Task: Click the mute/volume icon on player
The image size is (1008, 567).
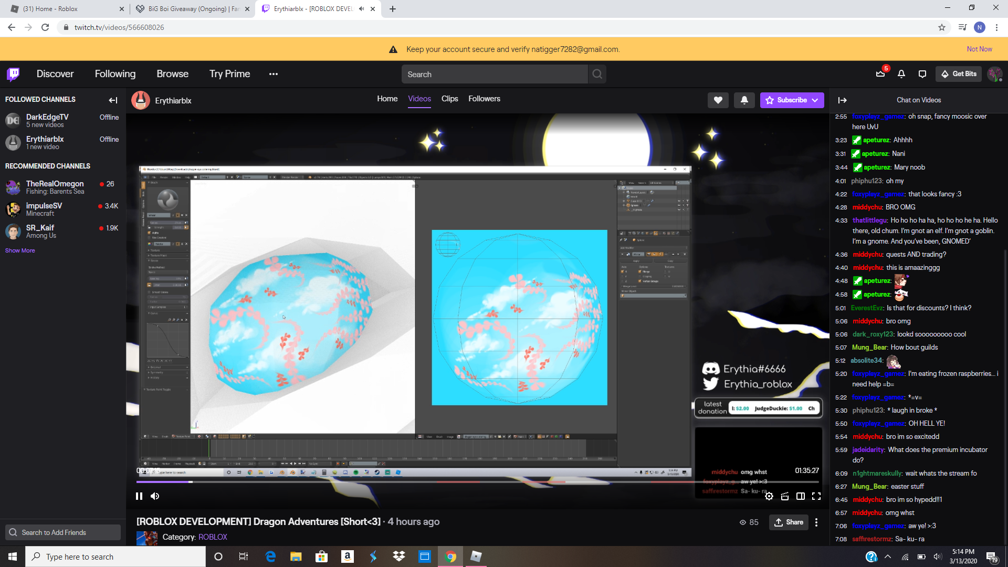Action: point(155,496)
